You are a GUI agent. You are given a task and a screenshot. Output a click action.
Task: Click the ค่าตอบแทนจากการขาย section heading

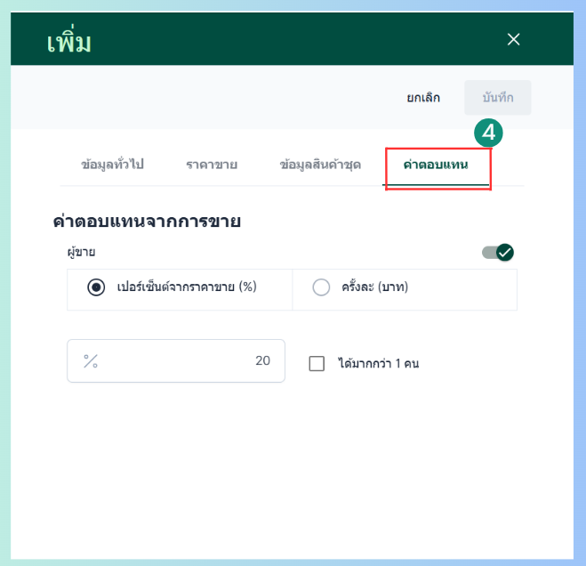pyautogui.click(x=148, y=222)
